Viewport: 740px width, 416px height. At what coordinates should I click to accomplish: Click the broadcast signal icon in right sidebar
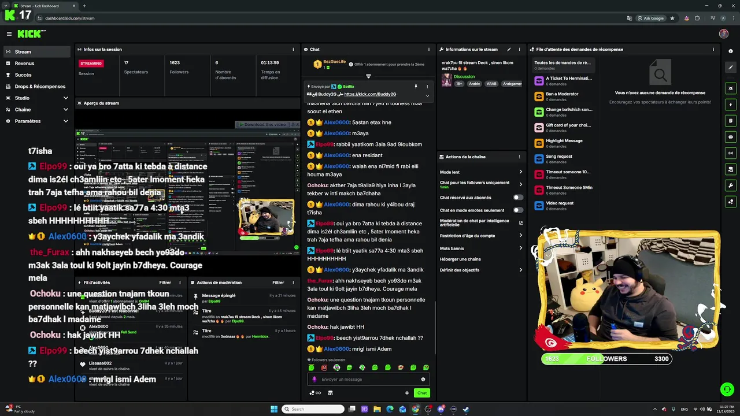pos(731,153)
